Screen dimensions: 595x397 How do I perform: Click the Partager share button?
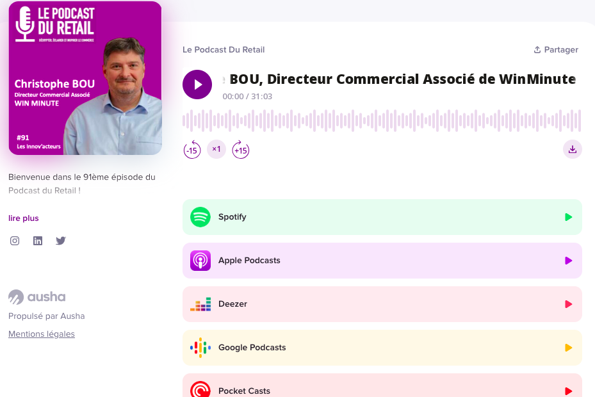pos(556,50)
